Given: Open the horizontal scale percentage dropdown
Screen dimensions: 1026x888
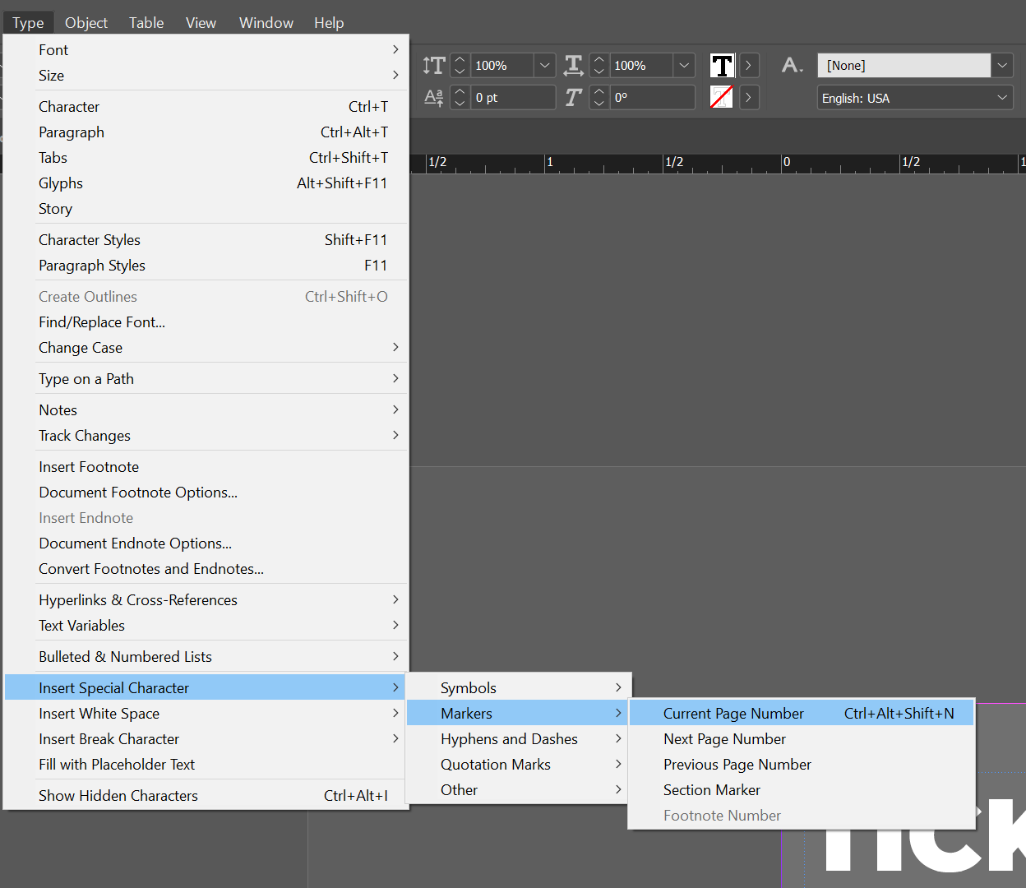Looking at the screenshot, I should (x=684, y=65).
